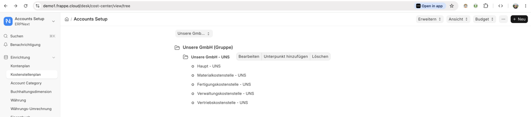Click Bearbeiten for Unsere GmbH - UNS

[x=249, y=57]
